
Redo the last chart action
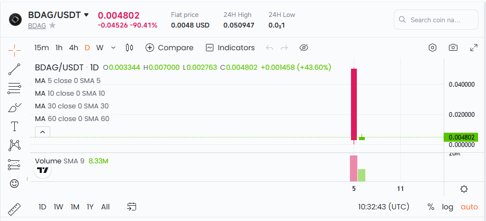click(x=284, y=48)
